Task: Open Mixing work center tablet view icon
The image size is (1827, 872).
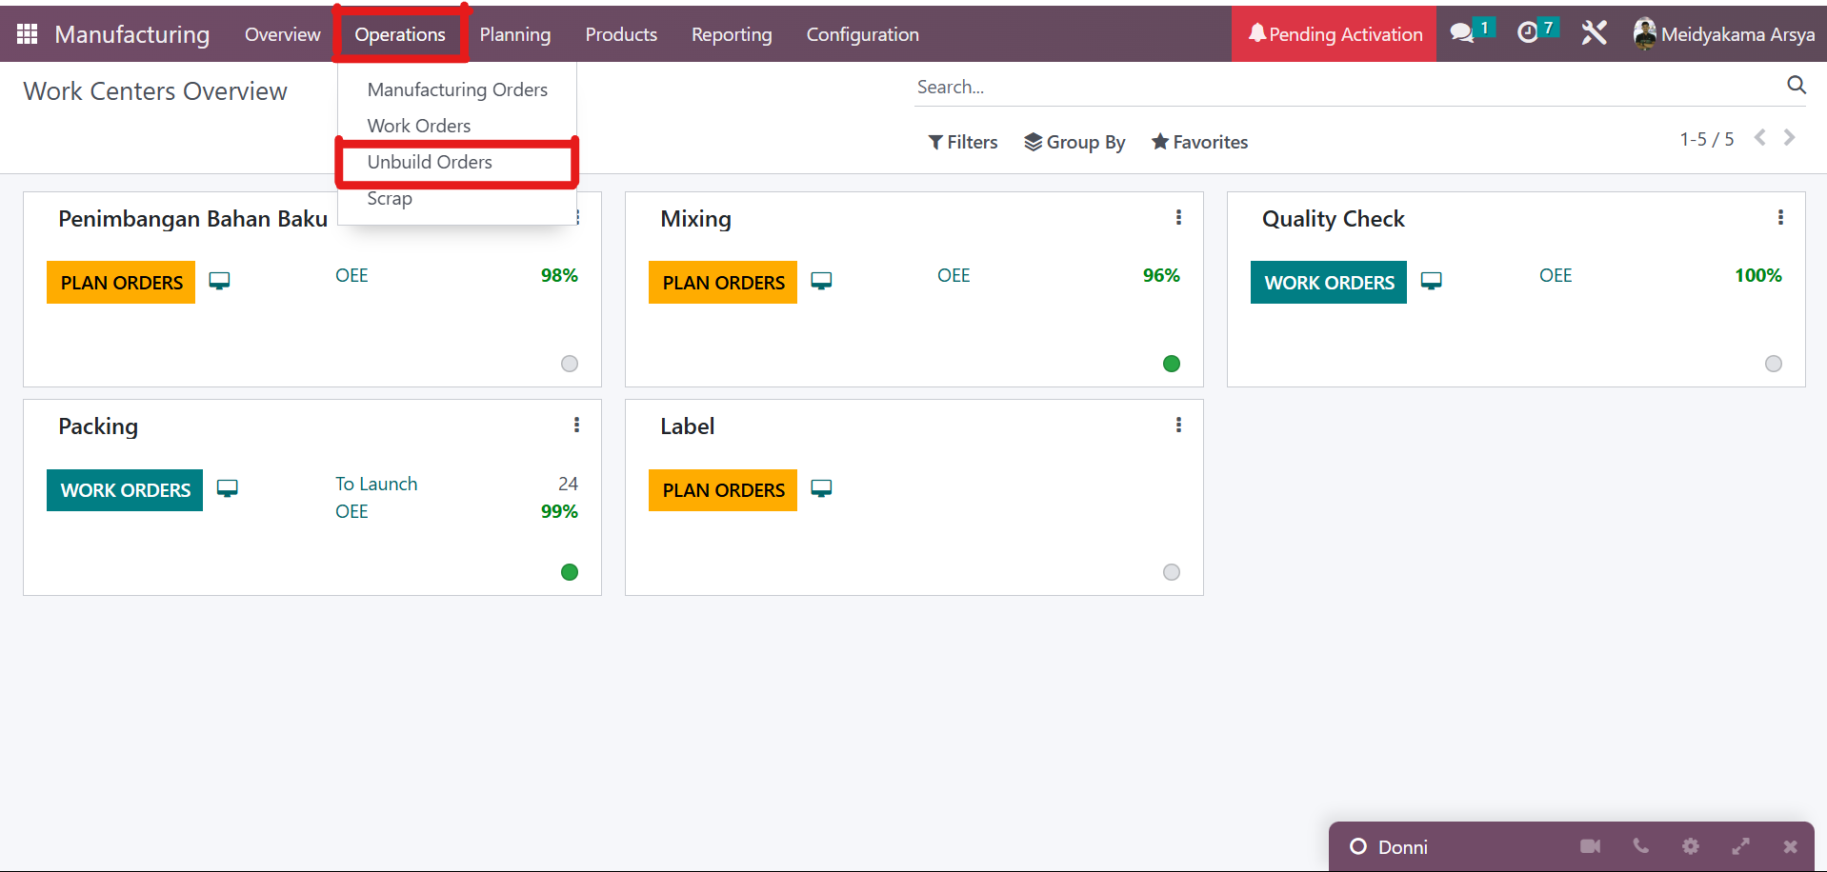Action: (x=821, y=281)
